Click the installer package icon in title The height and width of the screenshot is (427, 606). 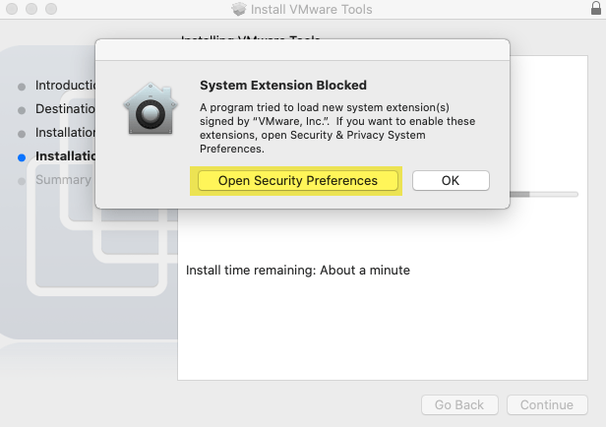pos(238,9)
